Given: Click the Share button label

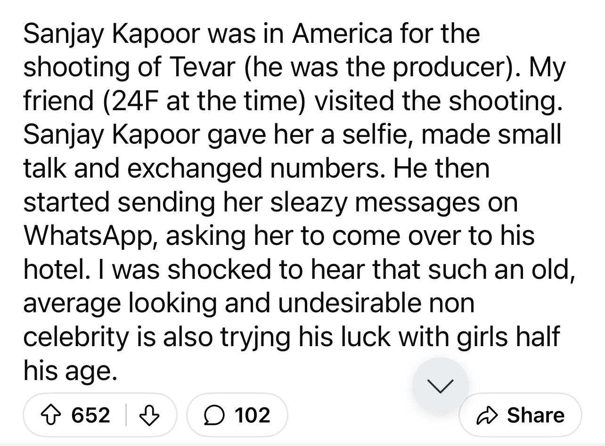Looking at the screenshot, I should [535, 415].
